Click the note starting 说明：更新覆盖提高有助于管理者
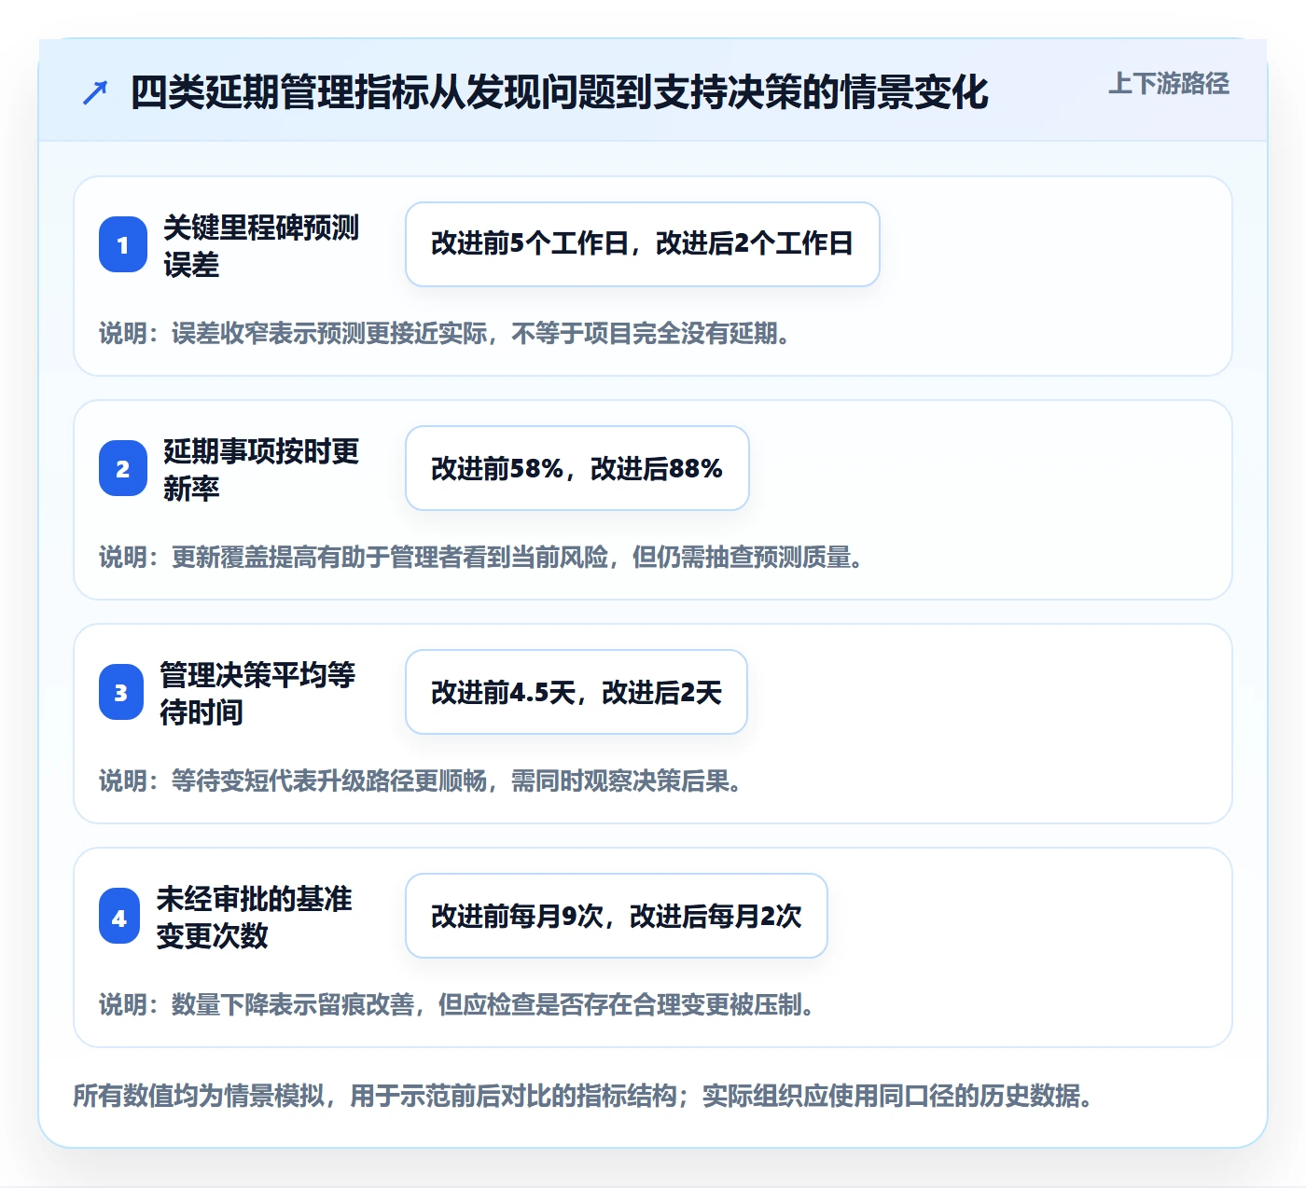 (484, 557)
